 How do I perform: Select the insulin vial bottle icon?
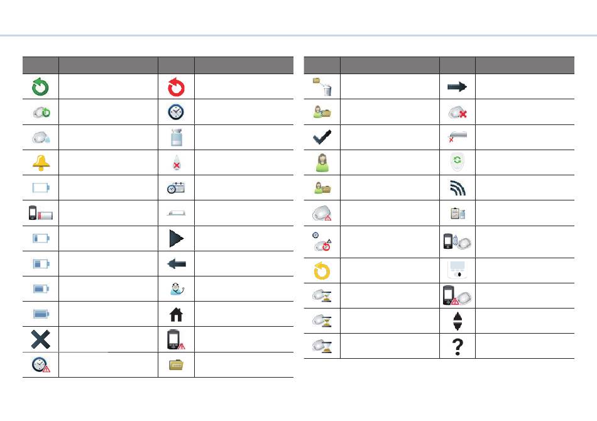[x=177, y=138]
